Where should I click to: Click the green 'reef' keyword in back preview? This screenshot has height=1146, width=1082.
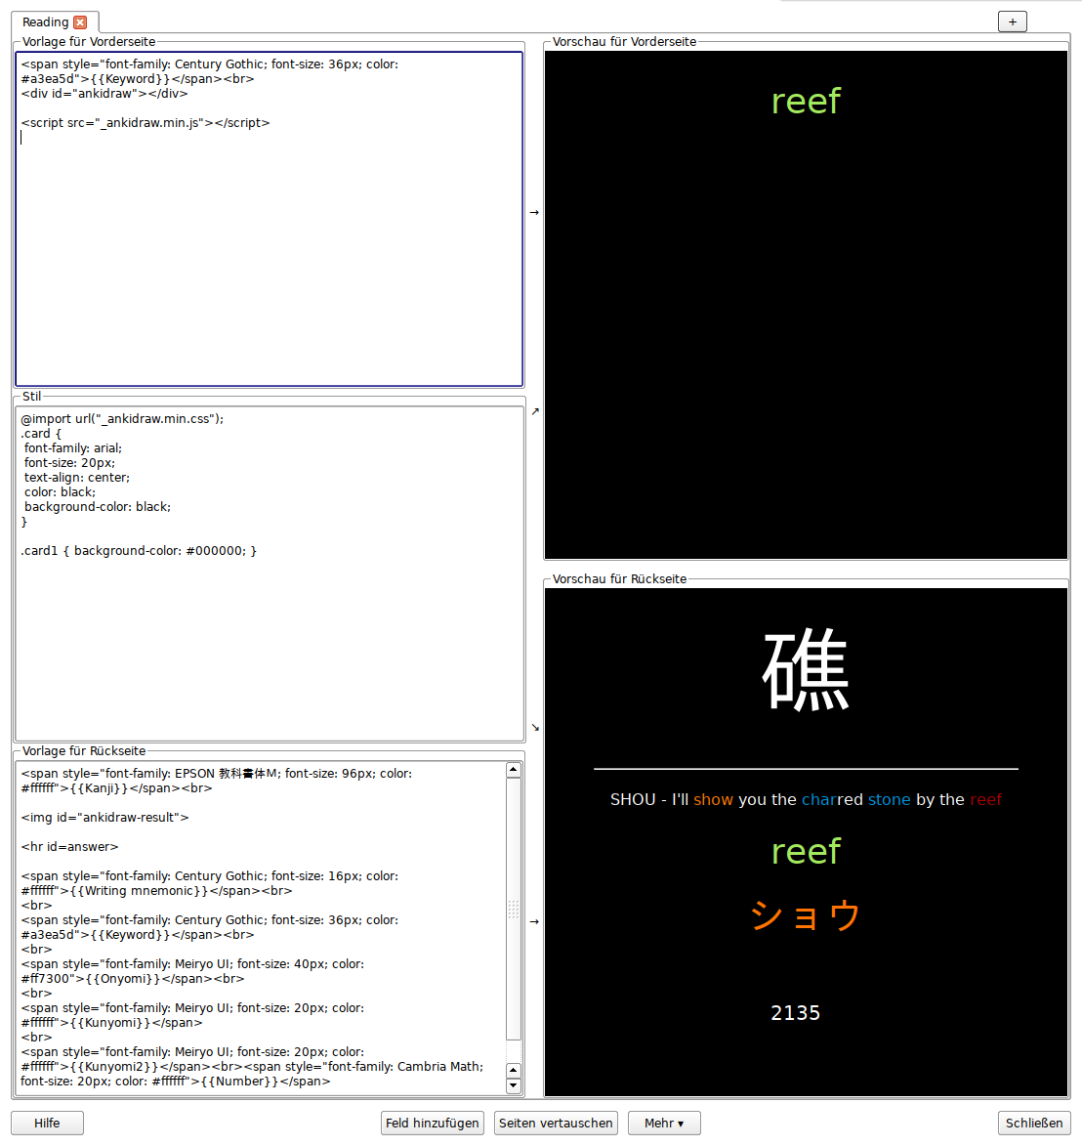point(806,852)
